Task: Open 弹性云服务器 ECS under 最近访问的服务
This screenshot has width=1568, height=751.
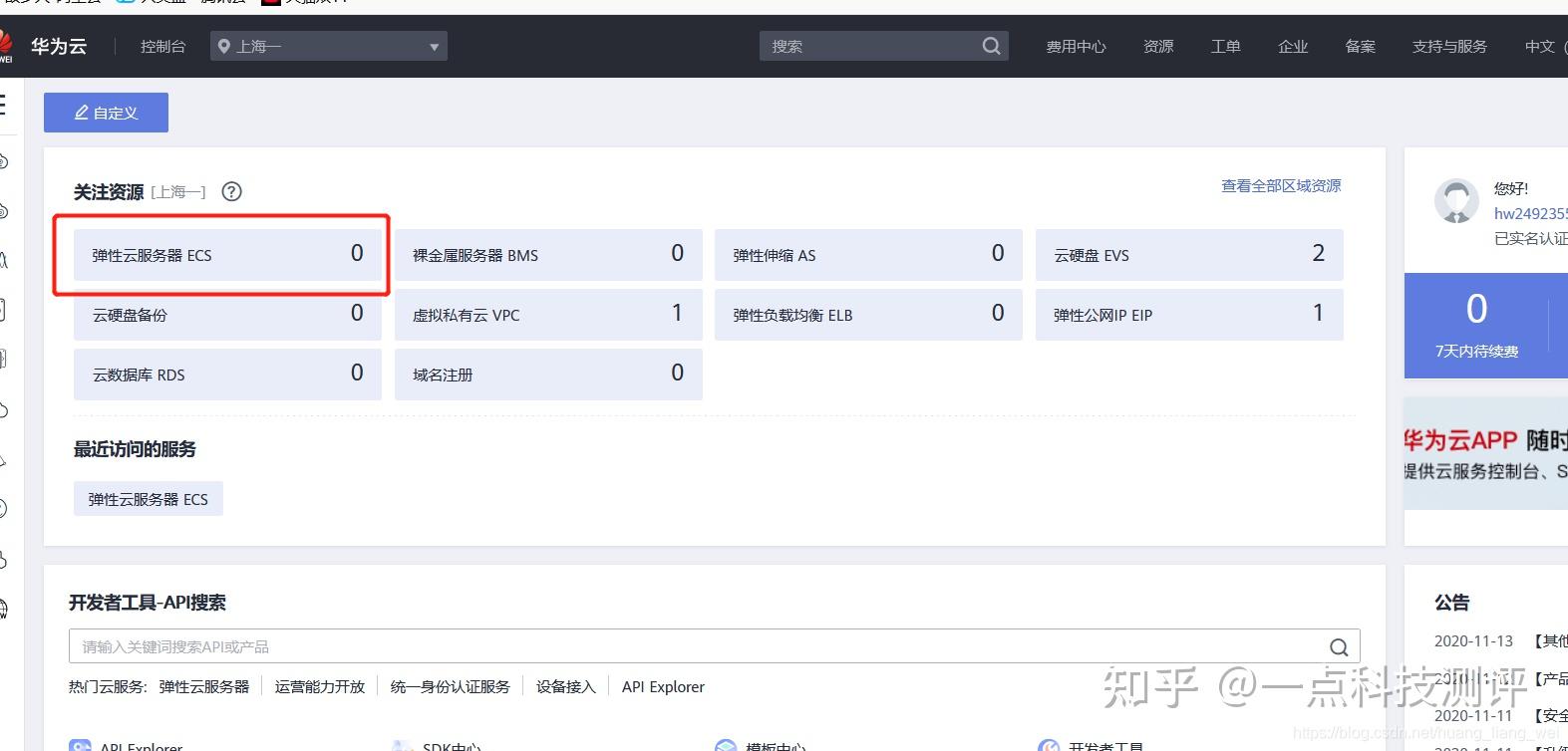Action: pyautogui.click(x=149, y=499)
